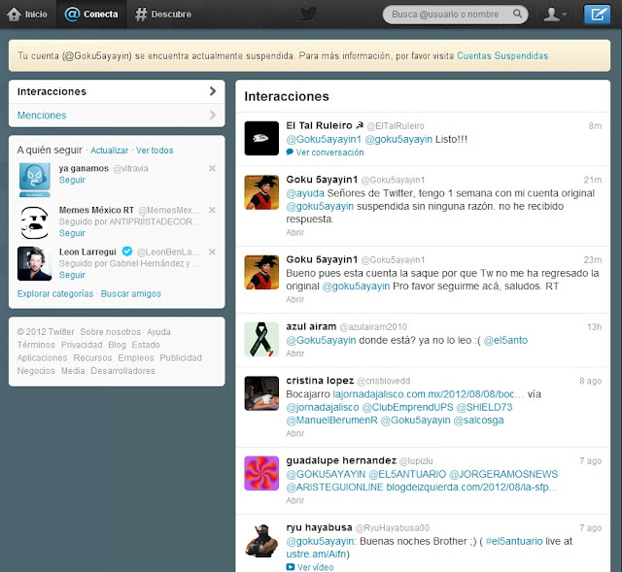This screenshot has width=622, height=572.
Task: Dismiss the Leon Larregui suggestion
Action: (x=212, y=252)
